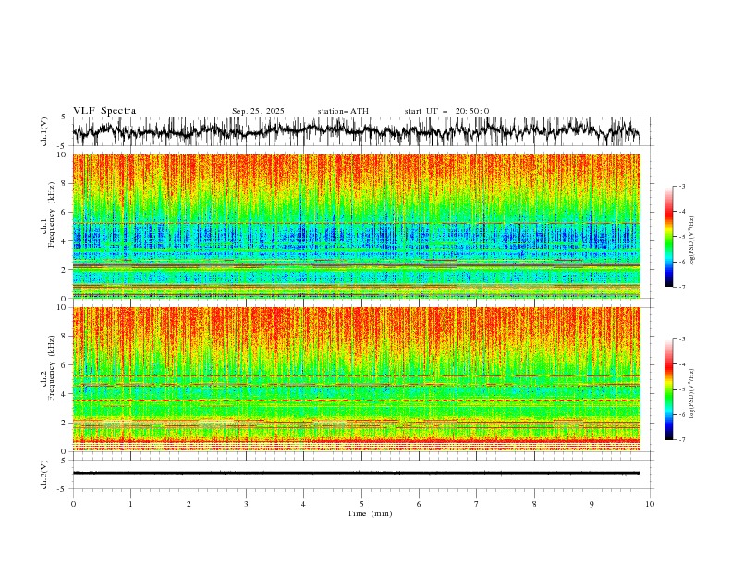Click time axis tick label '0'
This screenshot has width=732, height=566.
(73, 504)
